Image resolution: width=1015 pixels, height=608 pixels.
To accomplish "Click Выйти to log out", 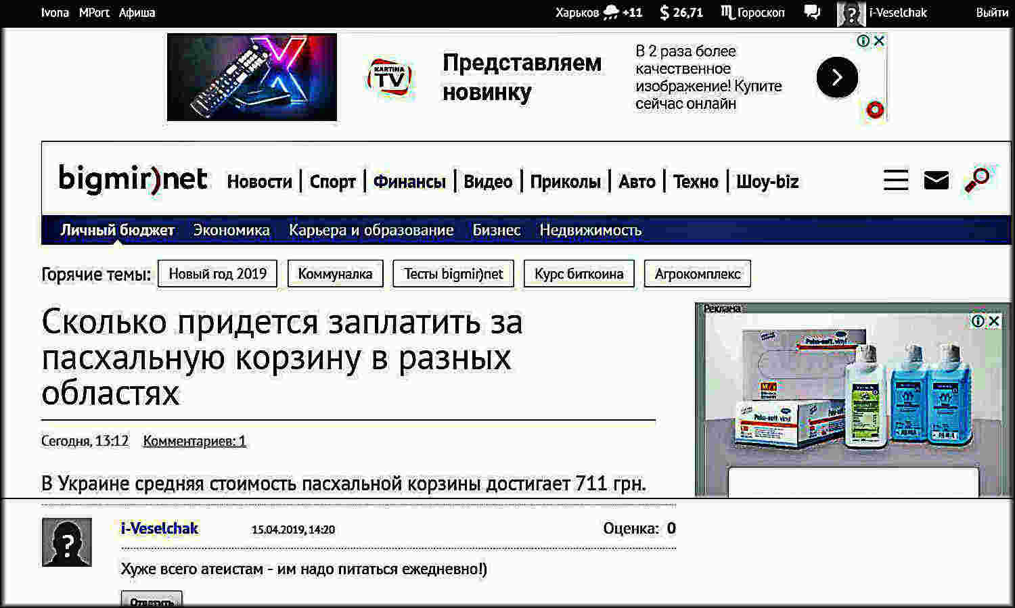I will tap(992, 12).
